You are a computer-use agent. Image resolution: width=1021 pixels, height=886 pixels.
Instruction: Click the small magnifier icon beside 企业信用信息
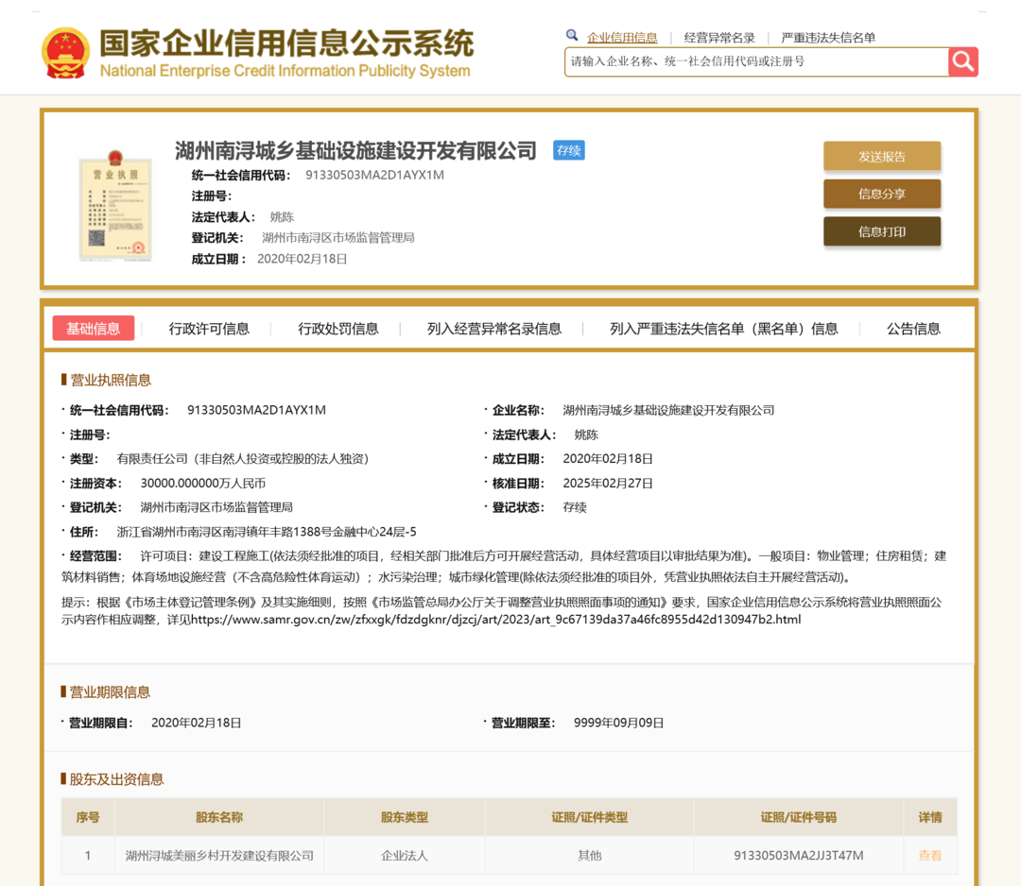572,36
